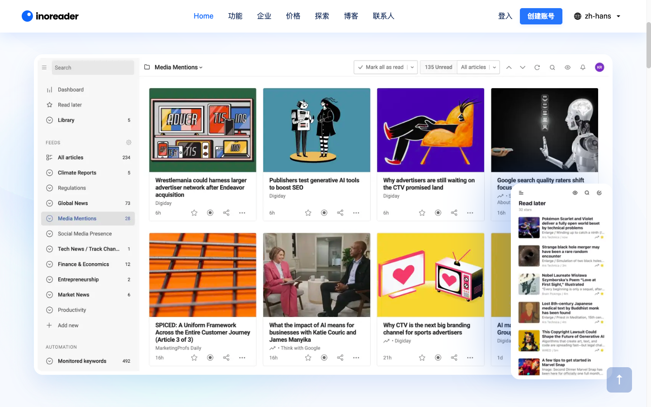The height and width of the screenshot is (407, 651).
Task: Open the 探索 nav item
Action: tap(322, 16)
